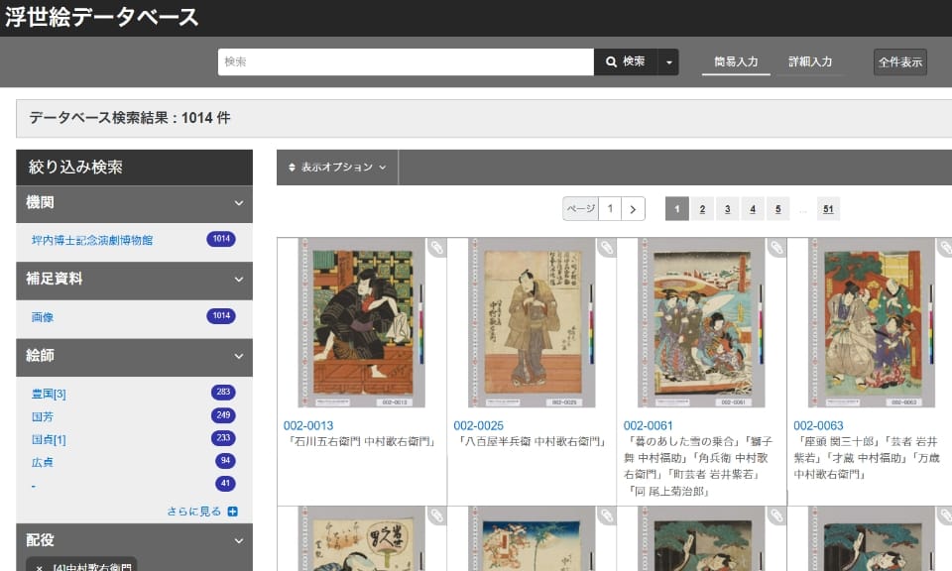Image resolution: width=952 pixels, height=571 pixels.
Task: Open thumbnail of print 002-0063
Action: click(872, 323)
